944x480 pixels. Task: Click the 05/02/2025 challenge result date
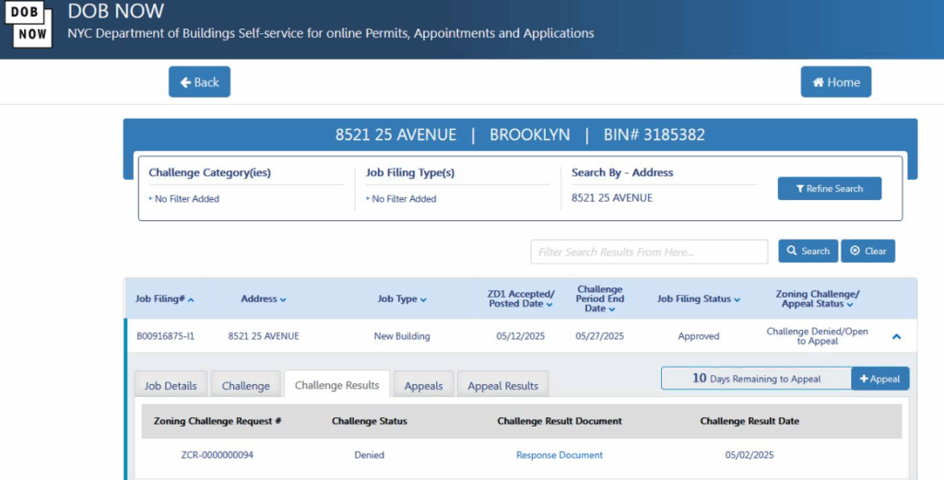click(749, 455)
